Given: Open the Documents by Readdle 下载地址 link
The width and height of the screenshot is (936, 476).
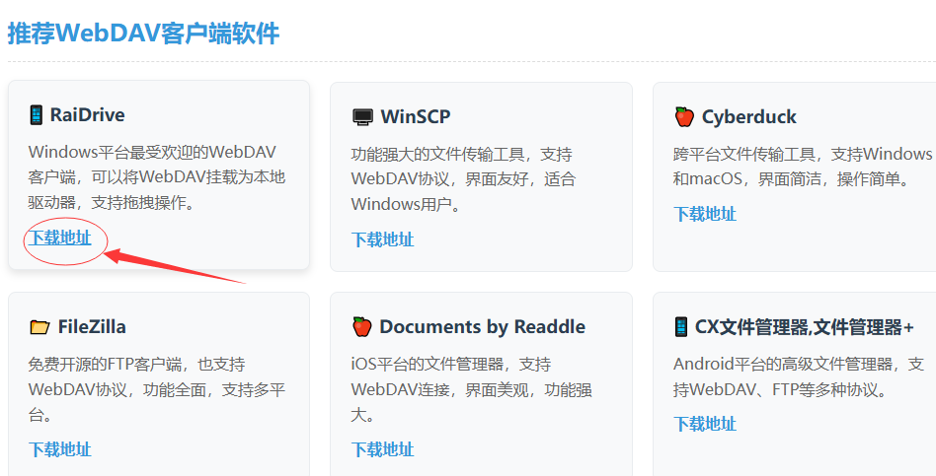Looking at the screenshot, I should pyautogui.click(x=382, y=449).
